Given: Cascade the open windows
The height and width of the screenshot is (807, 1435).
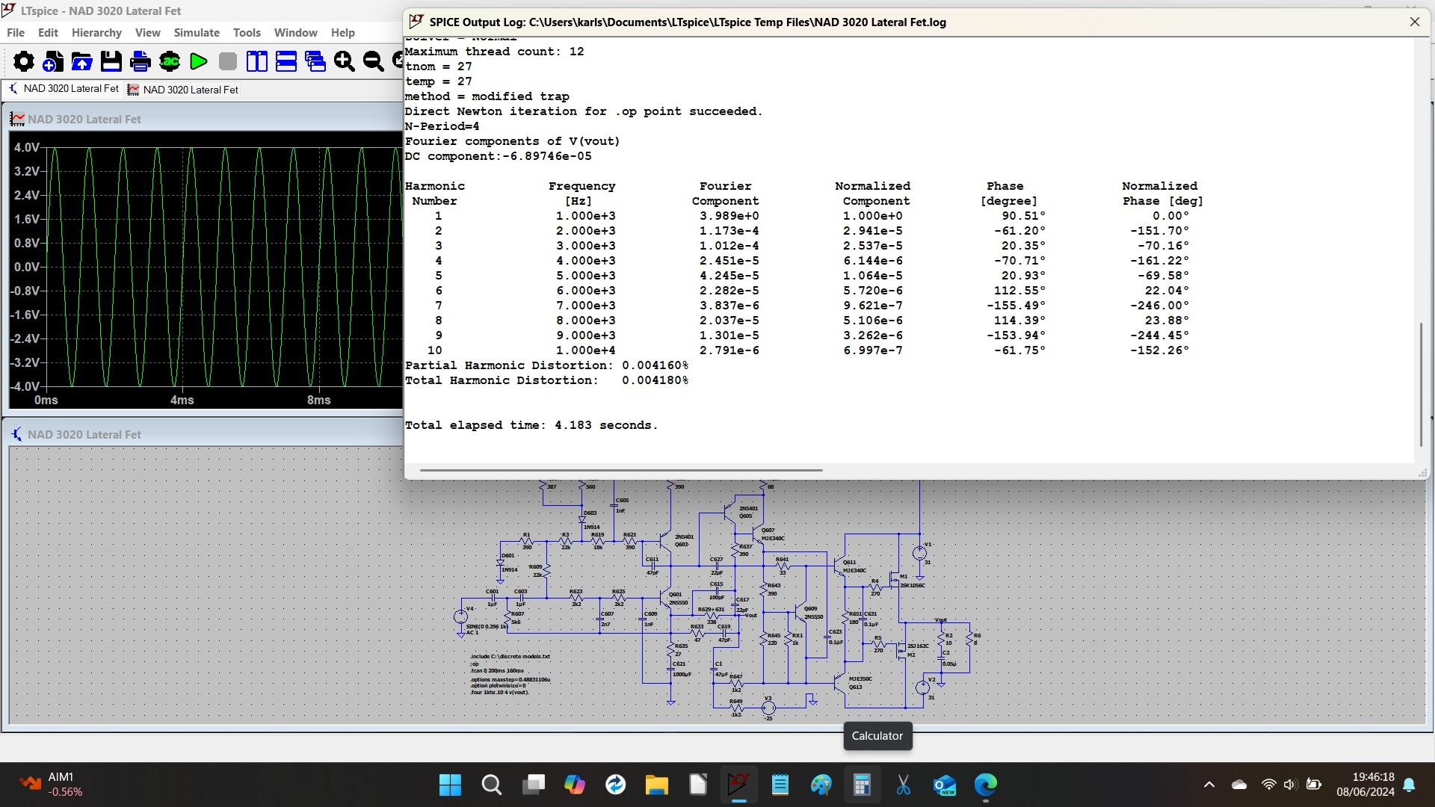Looking at the screenshot, I should [x=315, y=61].
